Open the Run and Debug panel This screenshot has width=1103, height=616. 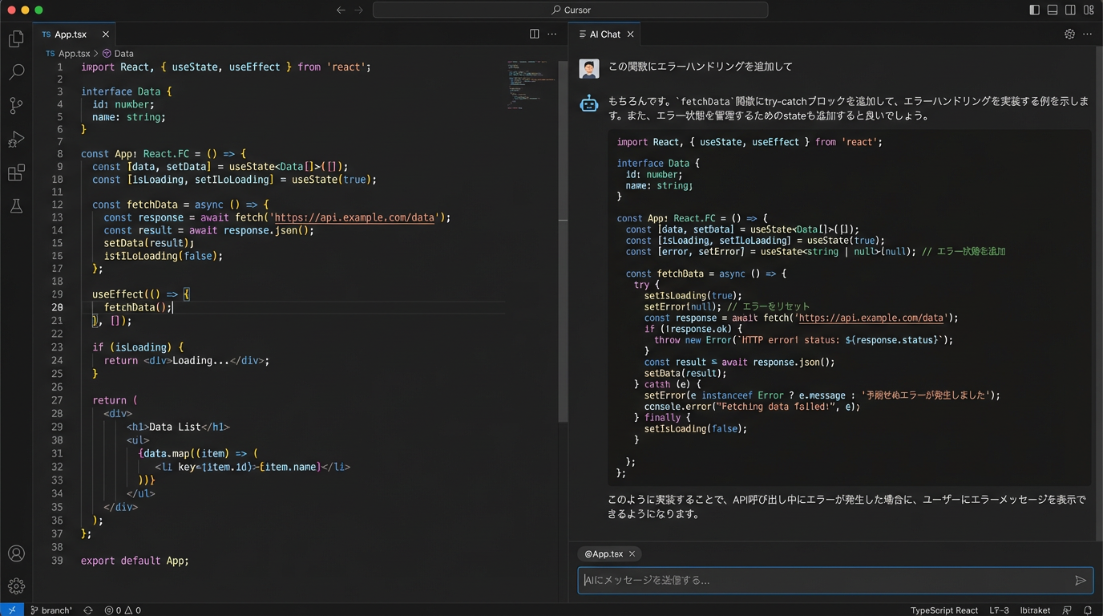coord(16,139)
